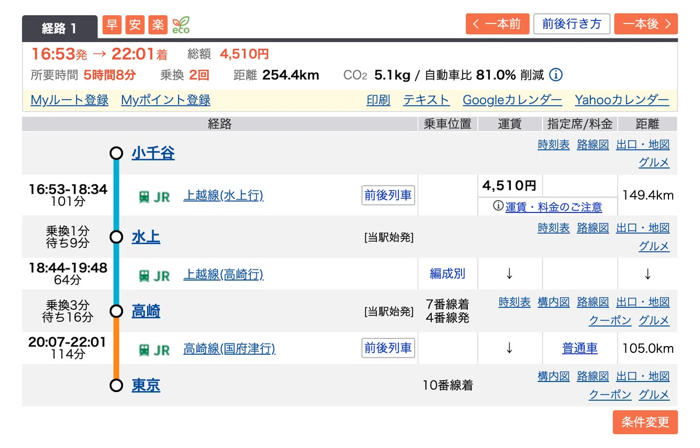Image resolution: width=700 pixels, height=448 pixels.
Task: Open Myルート登録 link
Action: point(69,100)
